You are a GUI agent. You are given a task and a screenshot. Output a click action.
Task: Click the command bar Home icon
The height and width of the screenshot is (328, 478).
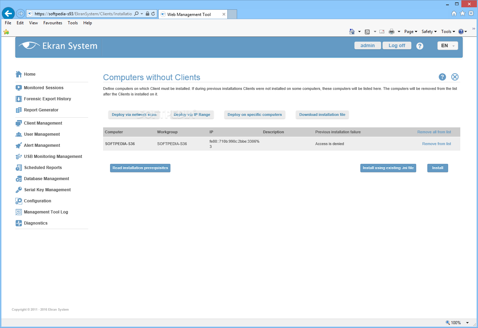352,32
